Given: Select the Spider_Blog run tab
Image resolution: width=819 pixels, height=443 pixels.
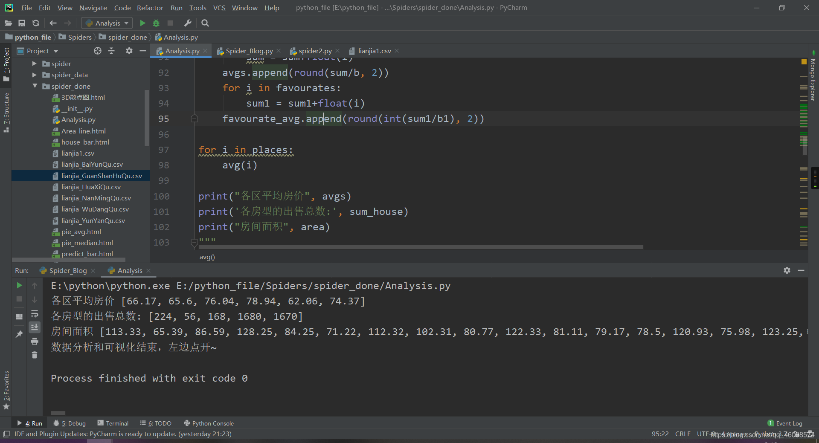Looking at the screenshot, I should (x=68, y=270).
